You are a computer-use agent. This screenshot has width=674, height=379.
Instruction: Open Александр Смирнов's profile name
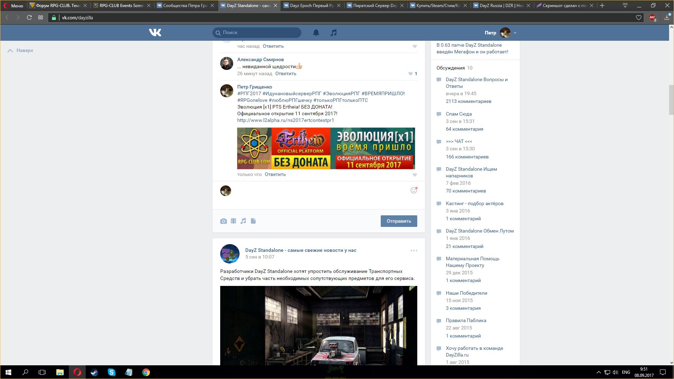tap(260, 59)
